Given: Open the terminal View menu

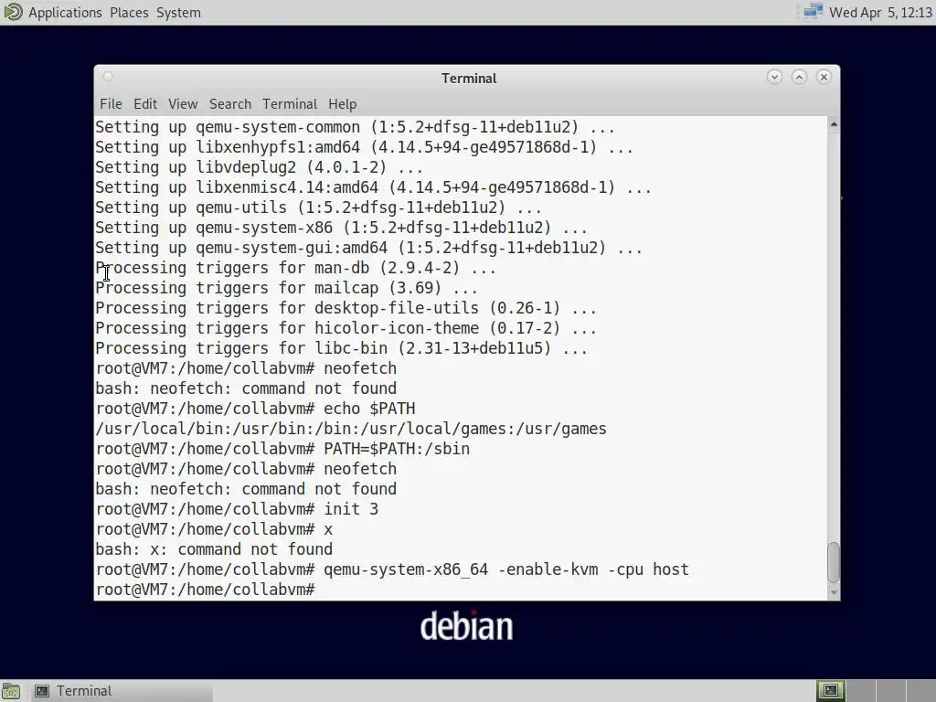Looking at the screenshot, I should tap(183, 104).
